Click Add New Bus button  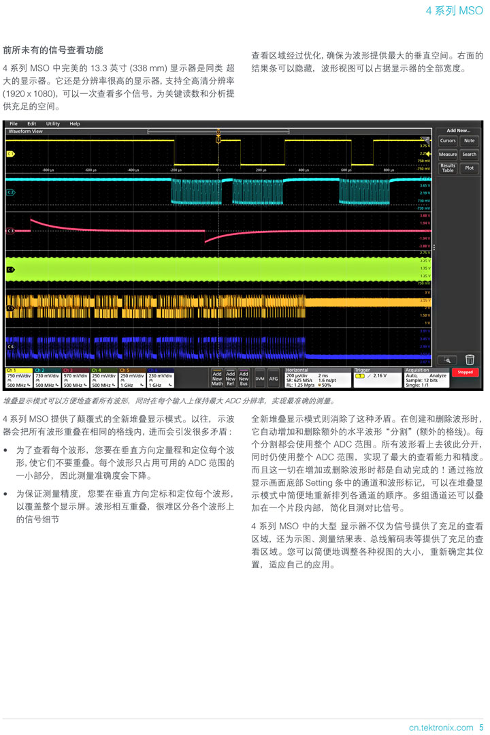[244, 378]
